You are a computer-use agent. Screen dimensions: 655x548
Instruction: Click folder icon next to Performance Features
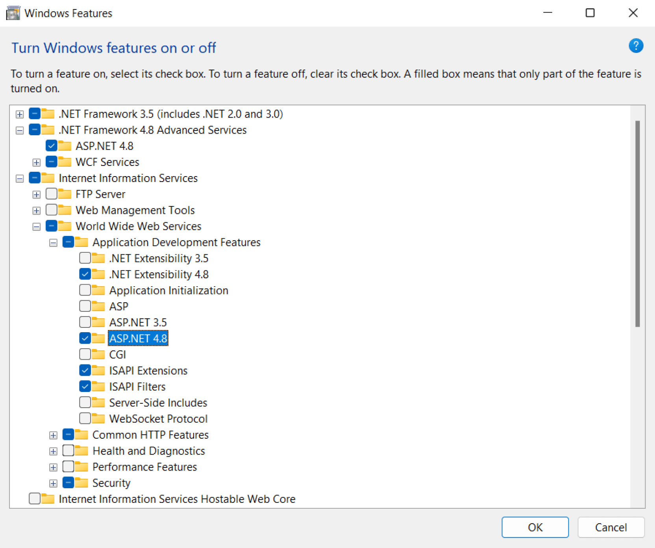coord(81,467)
